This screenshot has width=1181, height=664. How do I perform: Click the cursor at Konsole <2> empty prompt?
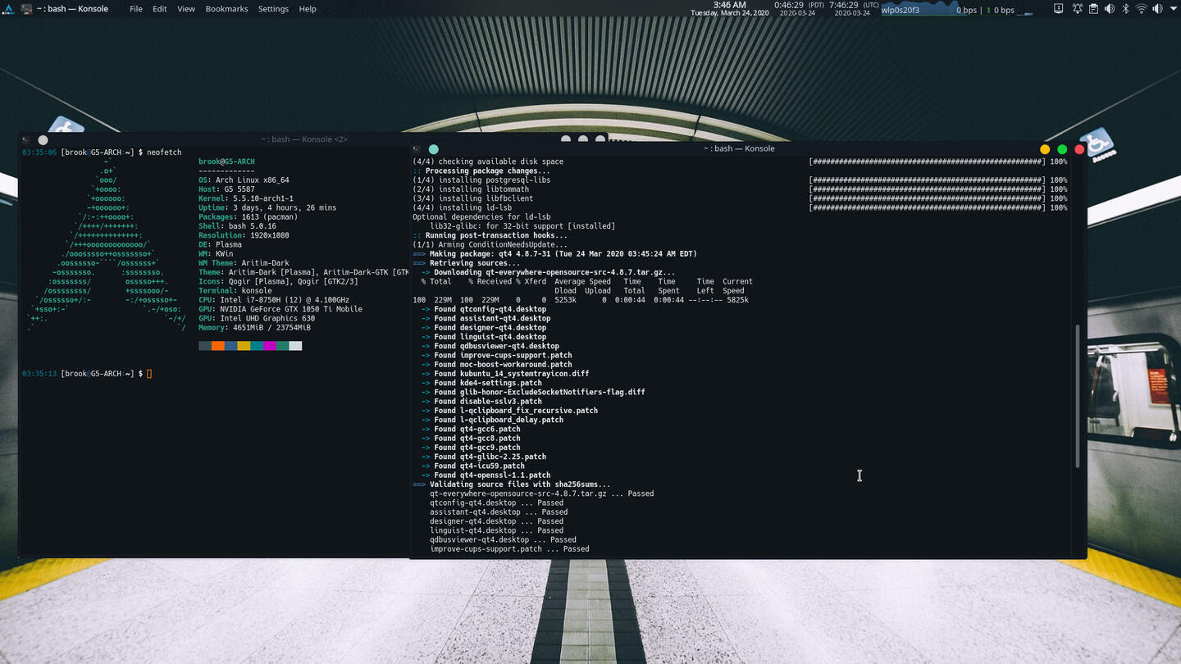[149, 374]
